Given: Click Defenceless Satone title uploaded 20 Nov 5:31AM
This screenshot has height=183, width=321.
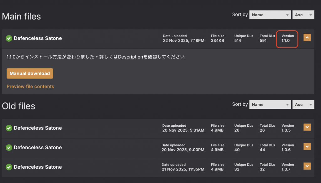Looking at the screenshot, I should [x=38, y=128].
